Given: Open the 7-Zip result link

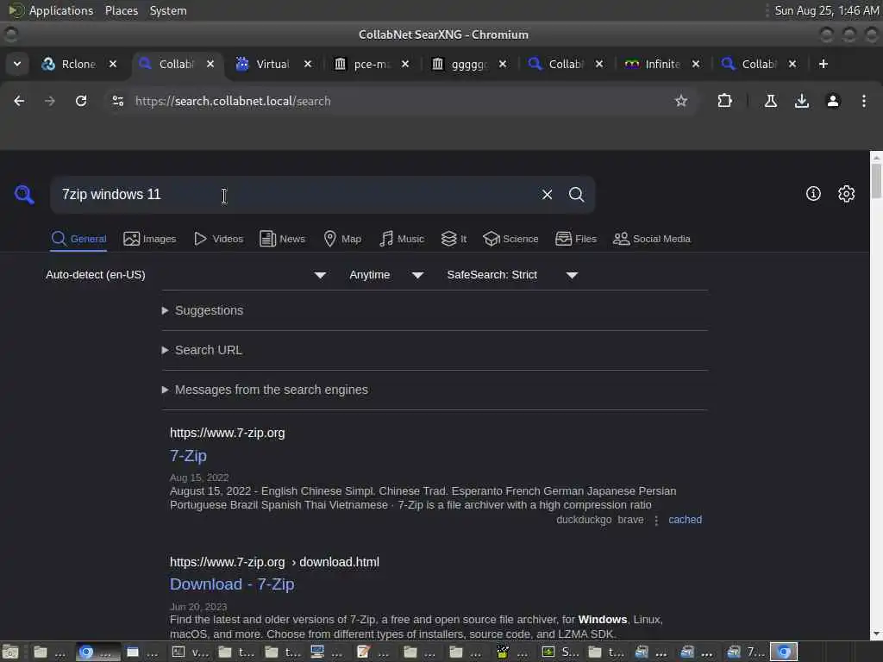Looking at the screenshot, I should [x=188, y=455].
